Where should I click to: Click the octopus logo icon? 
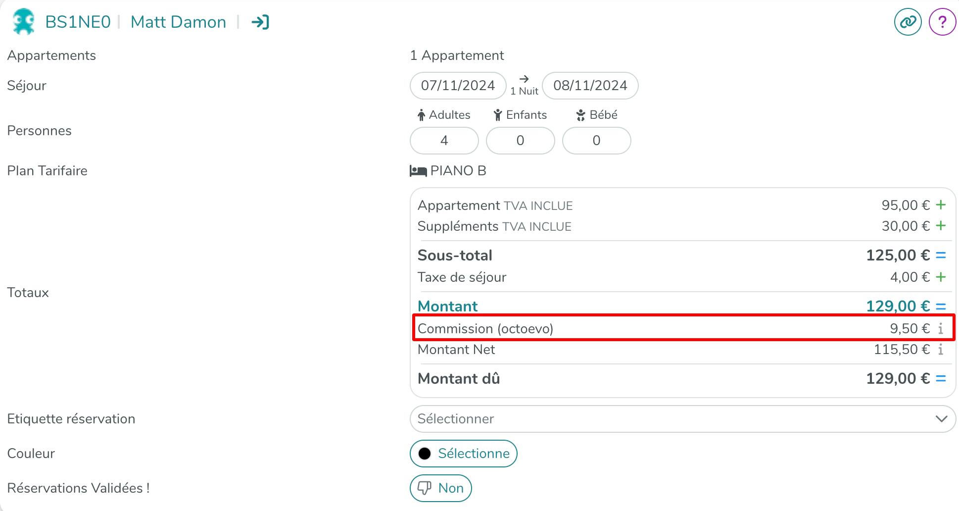click(x=23, y=22)
